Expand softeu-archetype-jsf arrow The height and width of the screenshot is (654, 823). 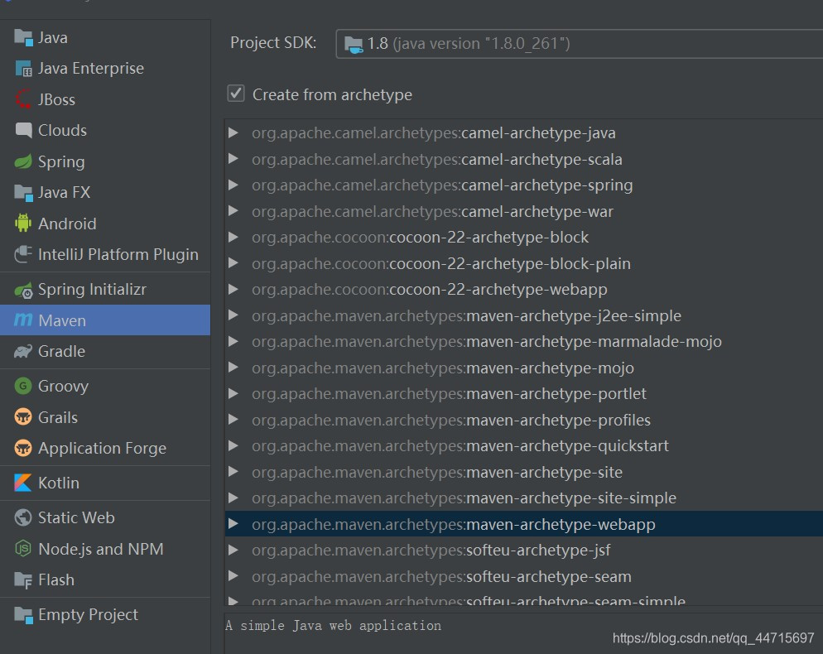[x=233, y=550]
